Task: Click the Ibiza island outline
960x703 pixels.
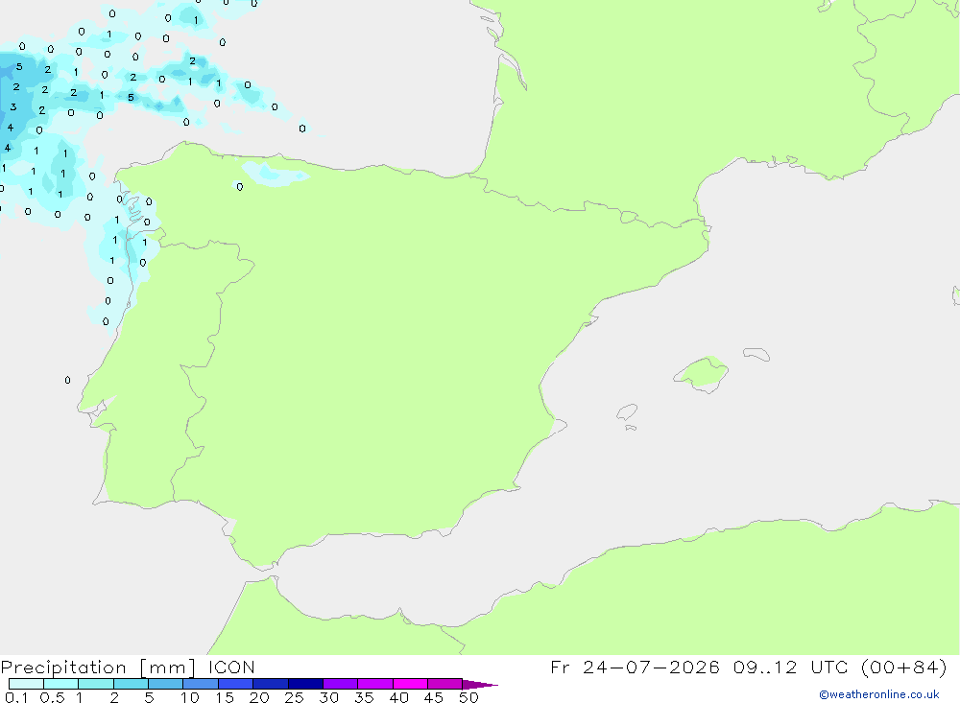Action: 627,411
